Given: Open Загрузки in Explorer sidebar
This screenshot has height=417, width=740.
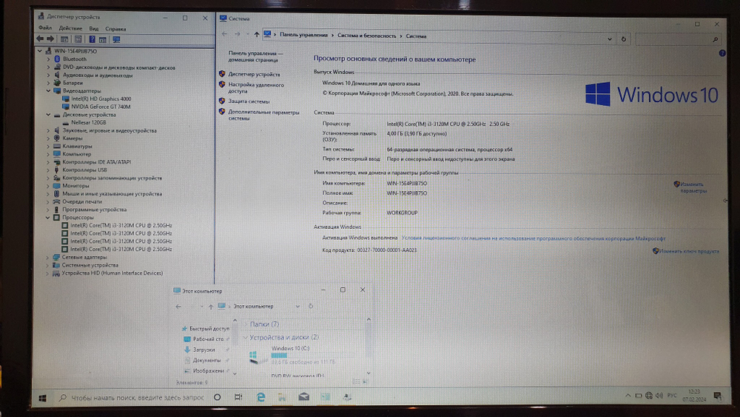Looking at the screenshot, I should point(203,350).
